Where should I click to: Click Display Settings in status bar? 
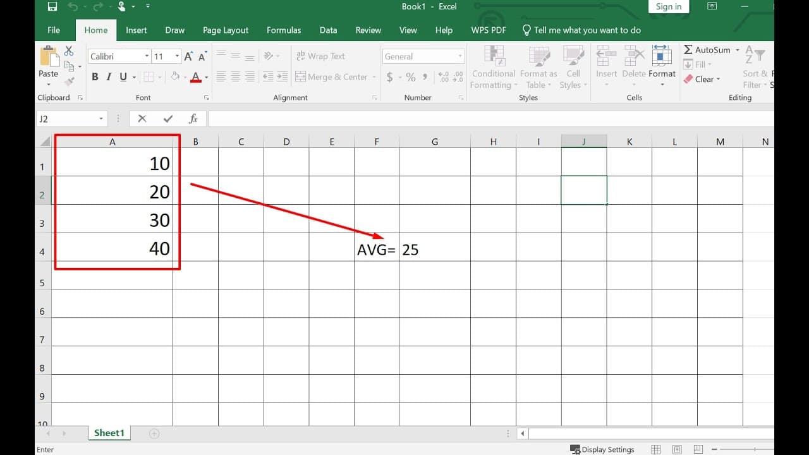click(x=602, y=449)
